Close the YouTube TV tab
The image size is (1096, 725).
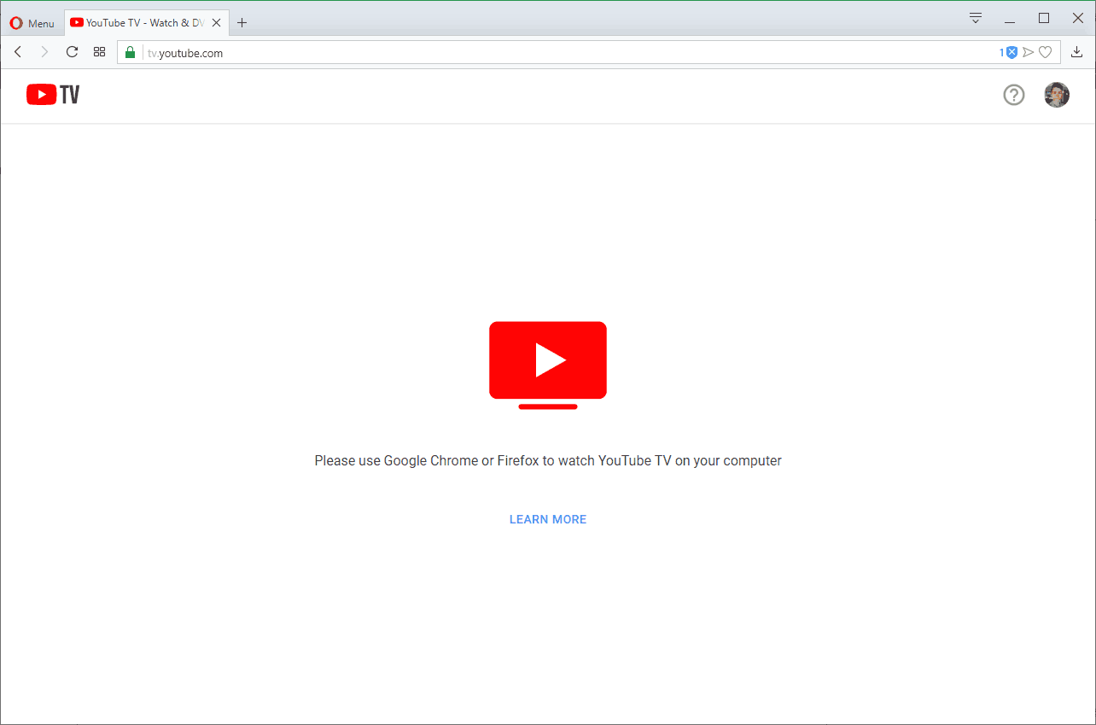click(x=217, y=23)
